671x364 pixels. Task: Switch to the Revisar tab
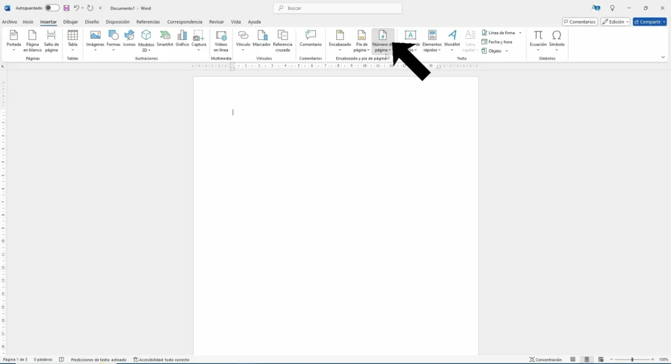coord(216,22)
